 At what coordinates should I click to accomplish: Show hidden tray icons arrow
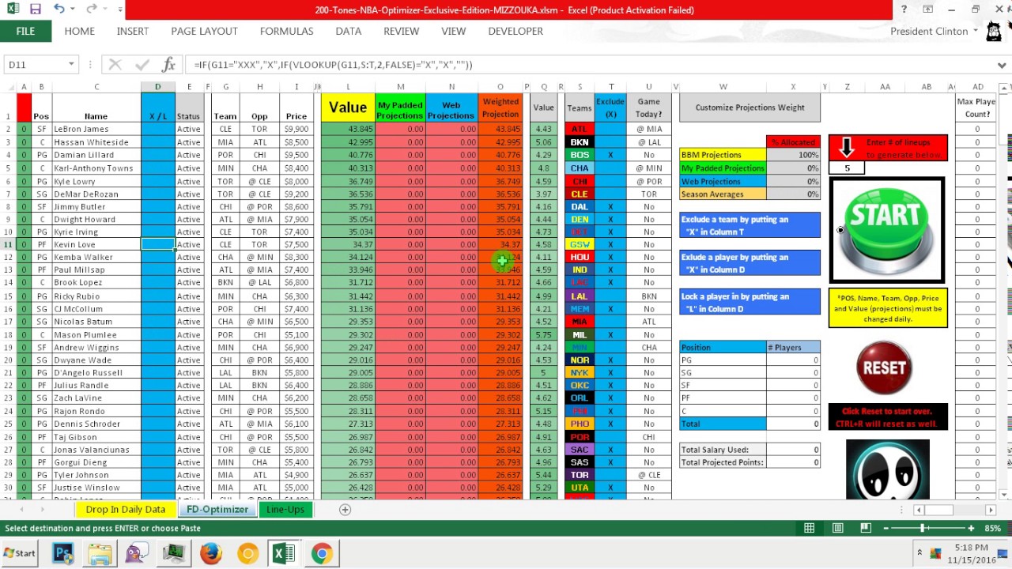[x=919, y=552]
